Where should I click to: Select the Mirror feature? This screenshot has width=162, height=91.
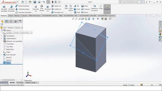point(85,12)
